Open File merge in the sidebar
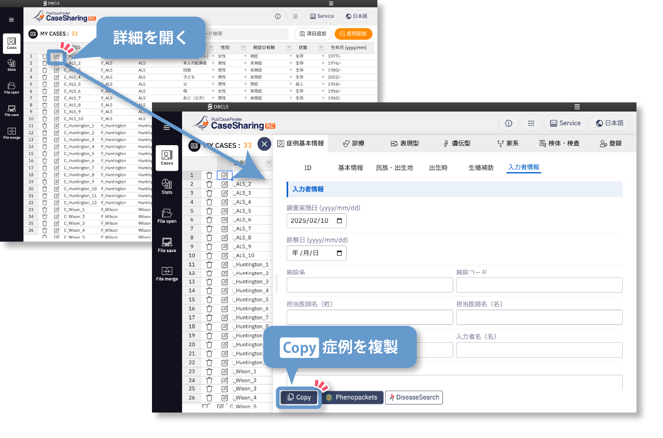The height and width of the screenshot is (438, 663). [167, 273]
